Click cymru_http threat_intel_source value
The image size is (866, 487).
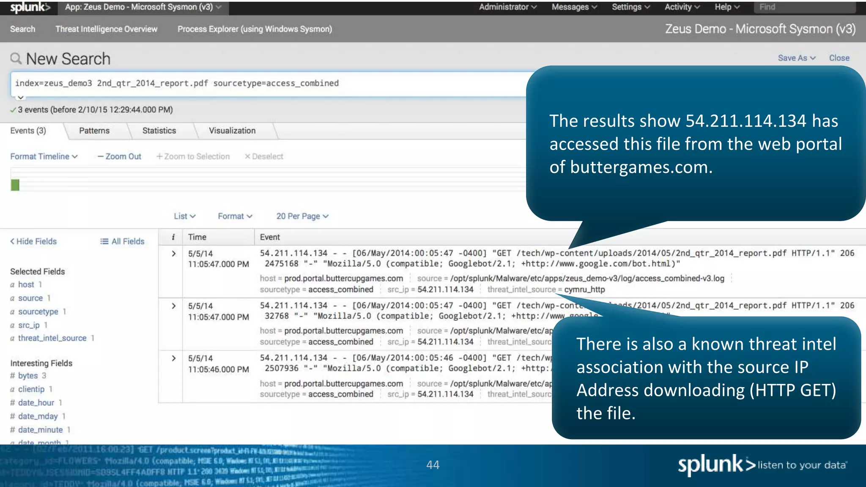click(x=584, y=290)
